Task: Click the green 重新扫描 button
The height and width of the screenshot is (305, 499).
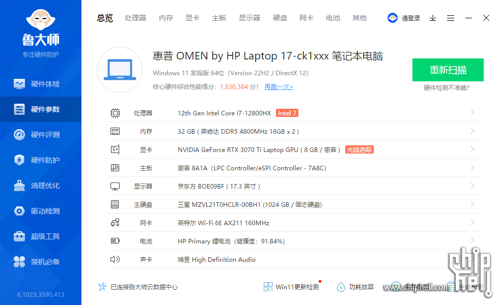Action: click(448, 70)
